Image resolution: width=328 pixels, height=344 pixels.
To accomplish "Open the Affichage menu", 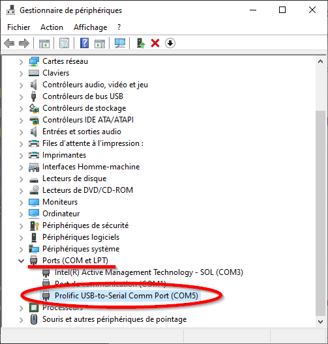I will [91, 27].
